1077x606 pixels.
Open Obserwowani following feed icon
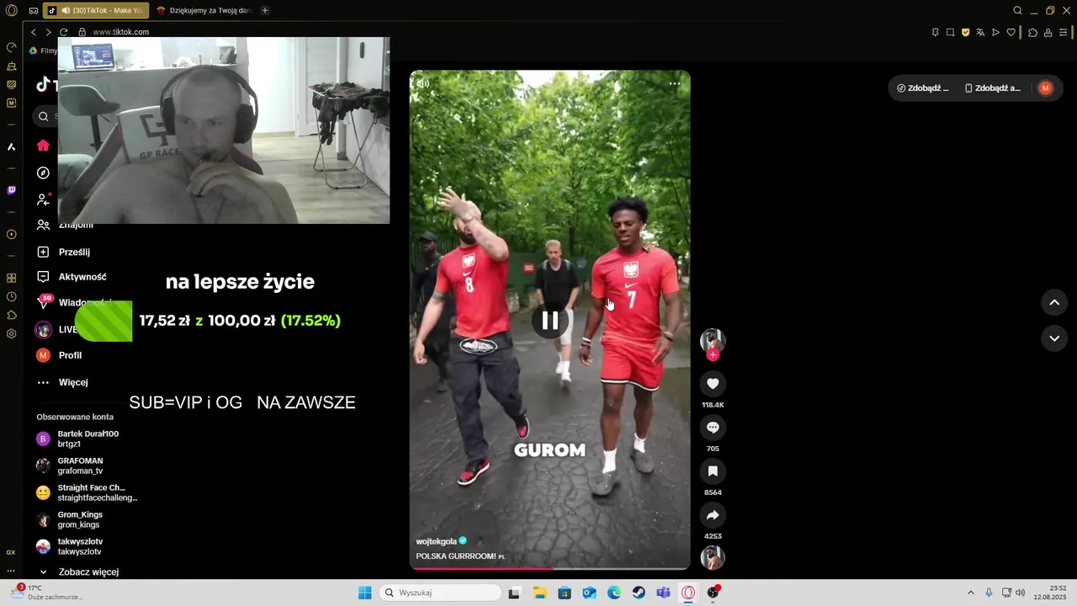(x=43, y=199)
